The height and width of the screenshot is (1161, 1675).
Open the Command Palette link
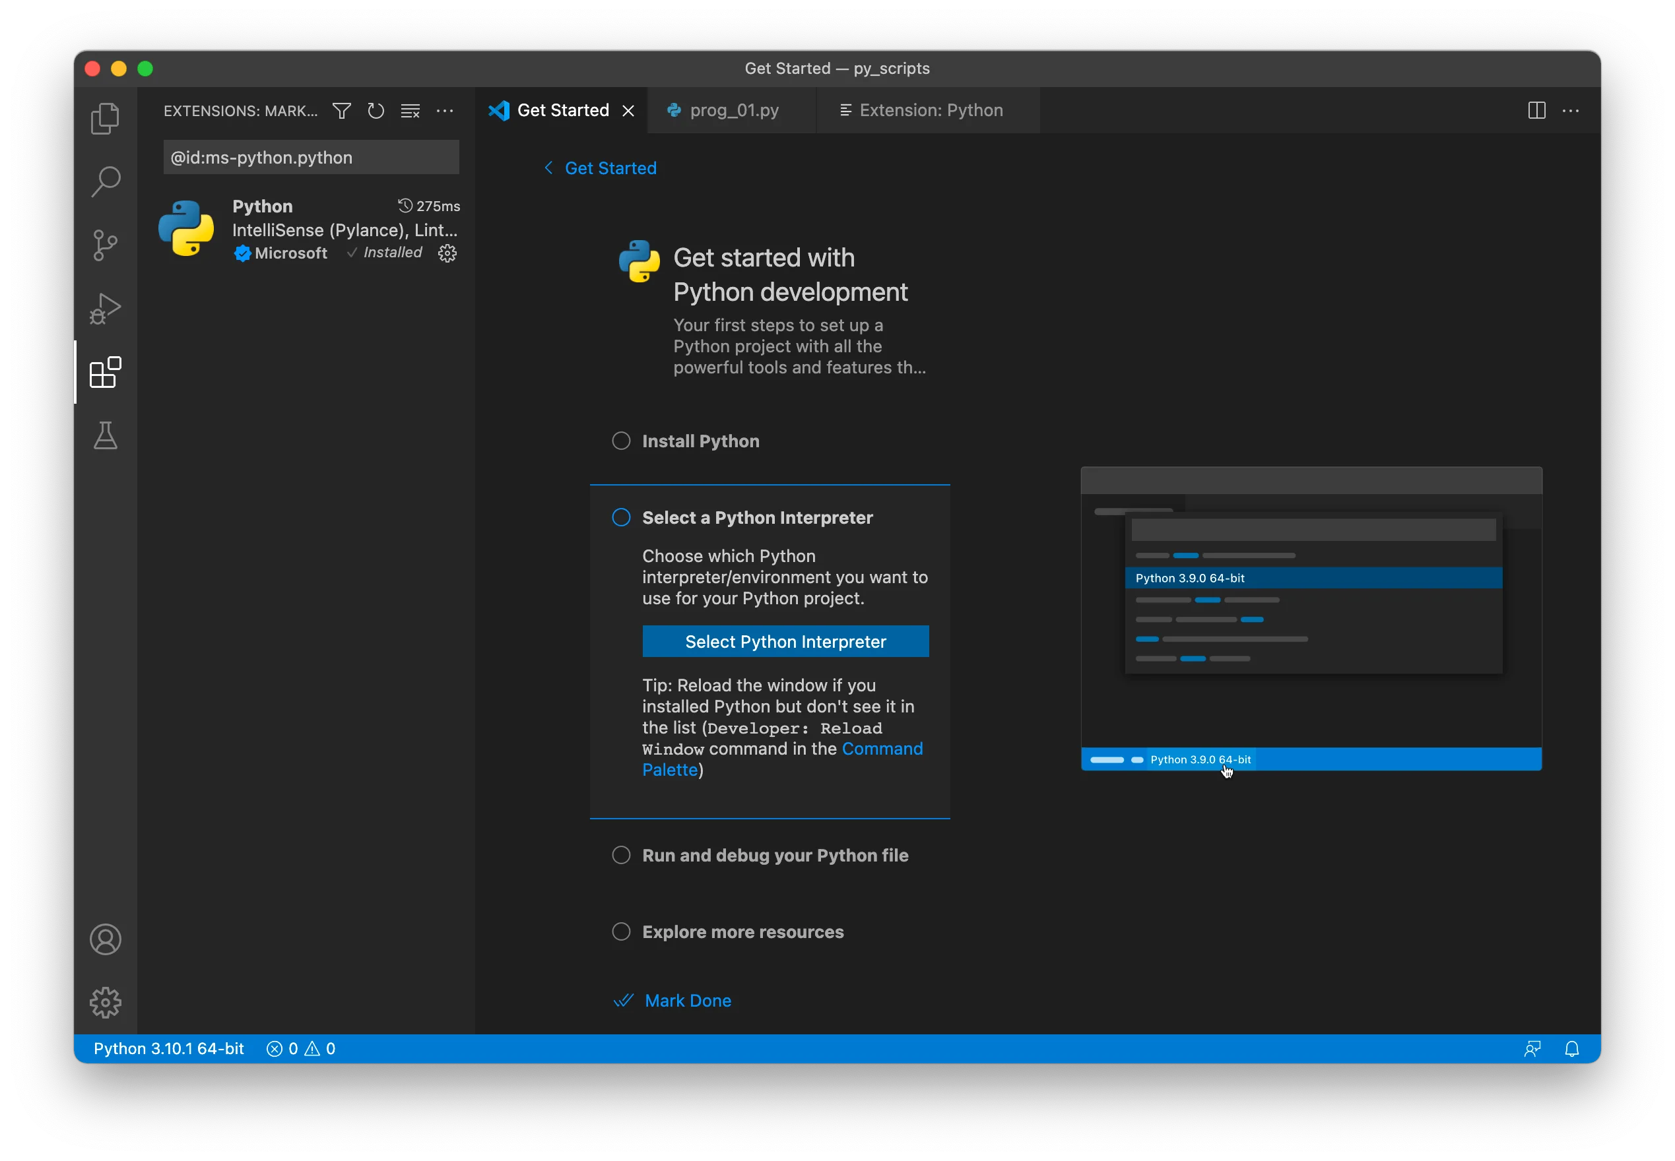click(881, 749)
